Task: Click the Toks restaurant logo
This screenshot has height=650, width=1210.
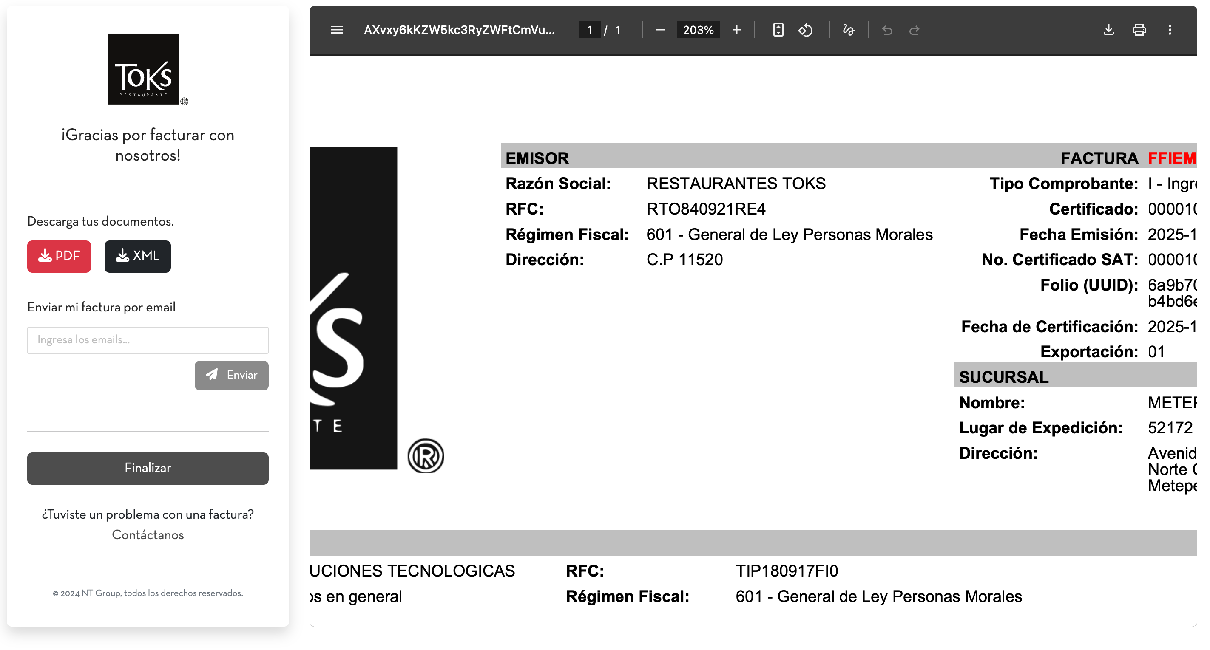Action: tap(144, 69)
